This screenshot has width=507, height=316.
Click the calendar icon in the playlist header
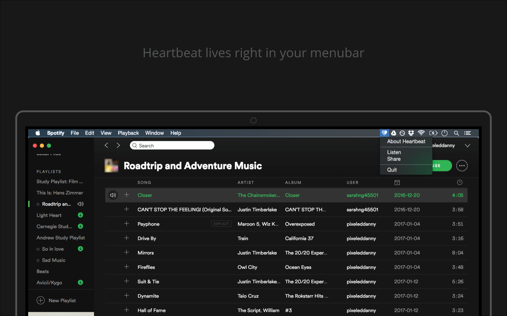[x=397, y=182]
